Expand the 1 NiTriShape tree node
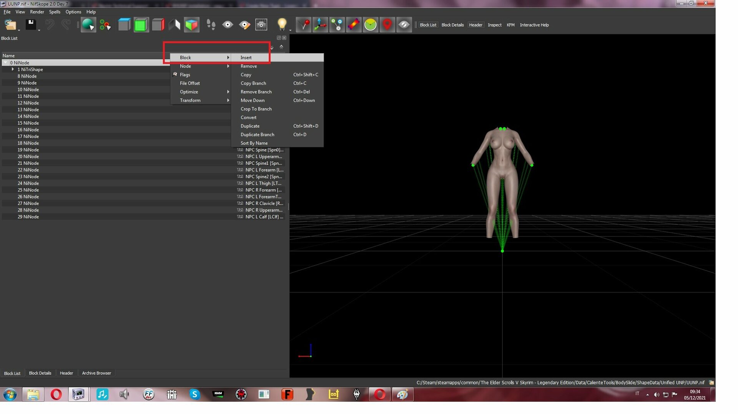Viewport: 738px width, 414px height. [x=13, y=69]
